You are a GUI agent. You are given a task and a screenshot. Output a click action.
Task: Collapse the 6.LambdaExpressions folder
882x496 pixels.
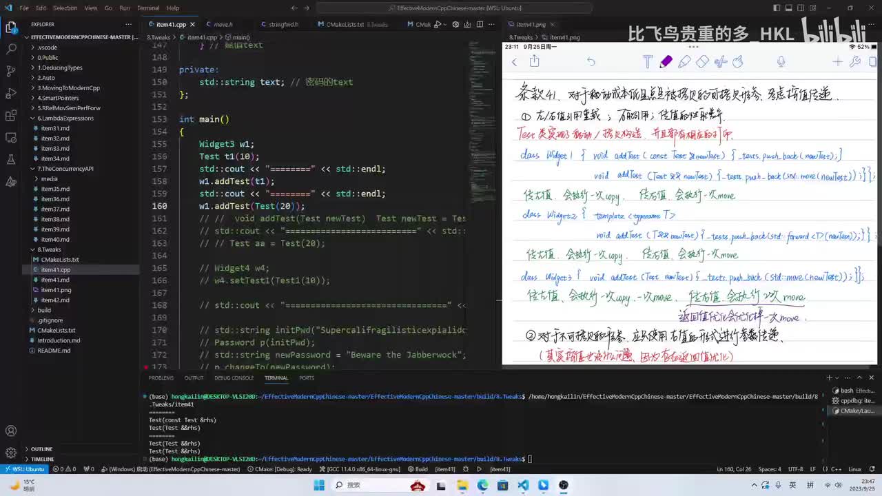click(65, 118)
